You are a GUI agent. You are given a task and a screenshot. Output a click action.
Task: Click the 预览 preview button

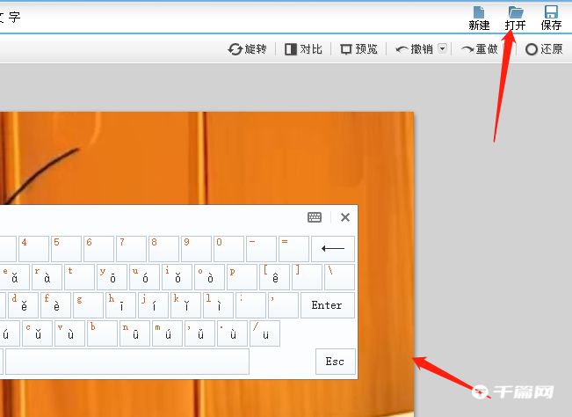click(x=358, y=49)
